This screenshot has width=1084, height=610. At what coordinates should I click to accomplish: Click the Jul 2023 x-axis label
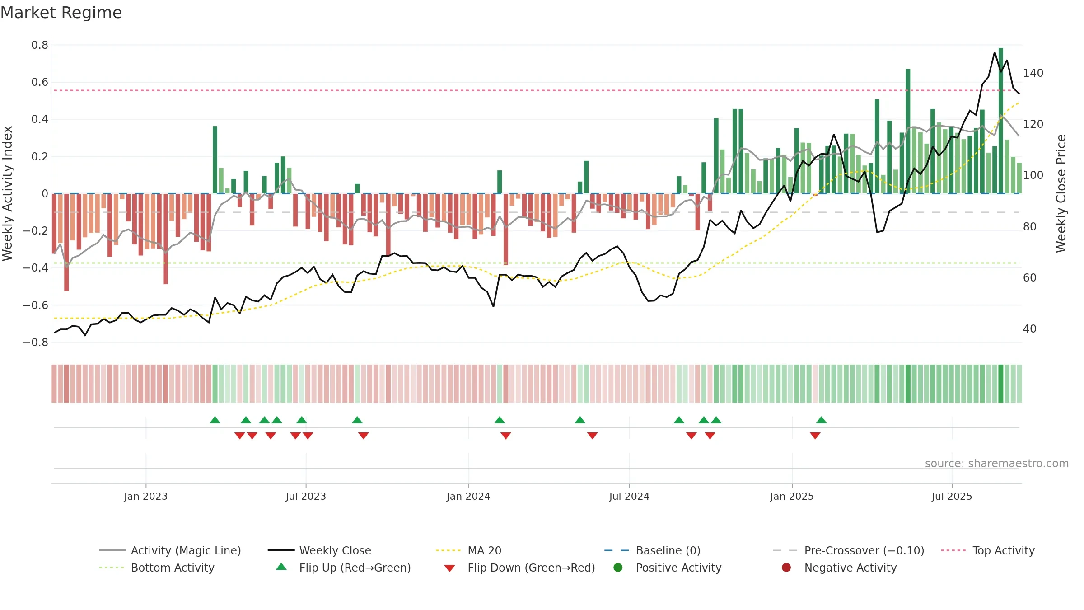[306, 496]
